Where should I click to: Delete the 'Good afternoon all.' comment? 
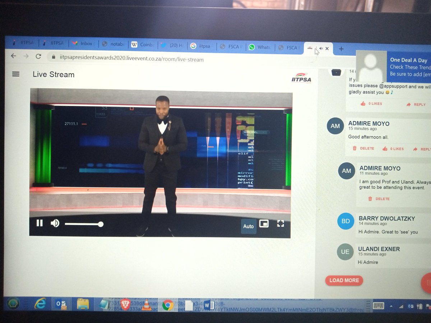[x=363, y=148]
